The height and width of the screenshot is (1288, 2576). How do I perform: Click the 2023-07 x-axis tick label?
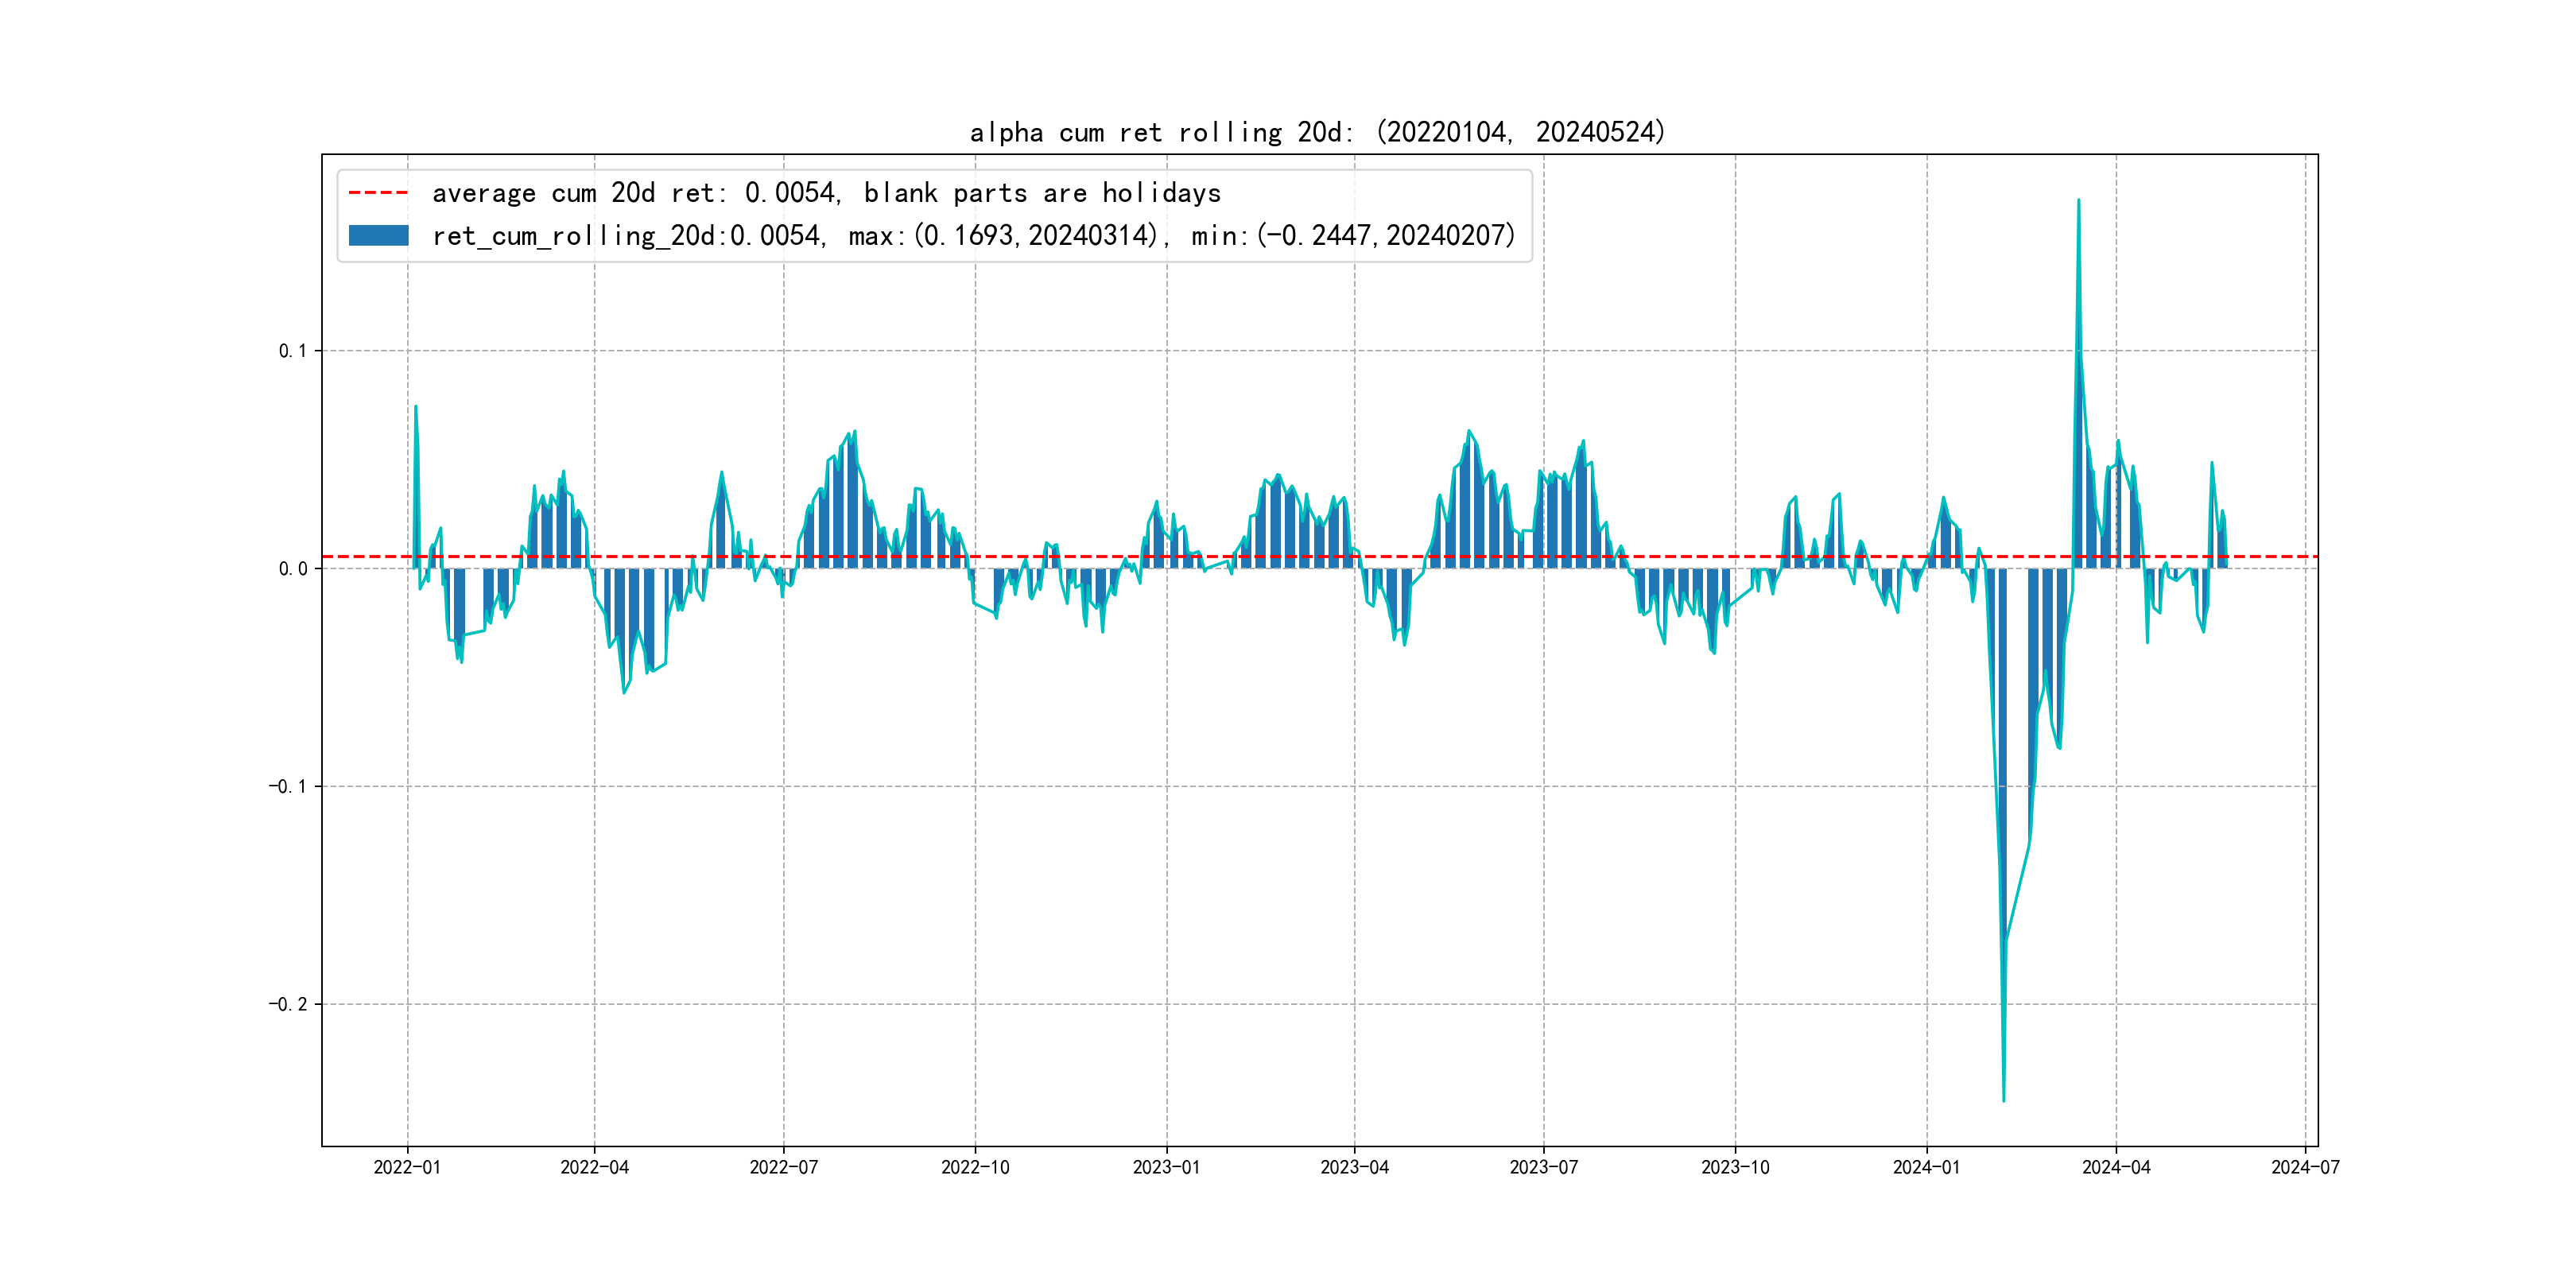pyautogui.click(x=1543, y=1167)
